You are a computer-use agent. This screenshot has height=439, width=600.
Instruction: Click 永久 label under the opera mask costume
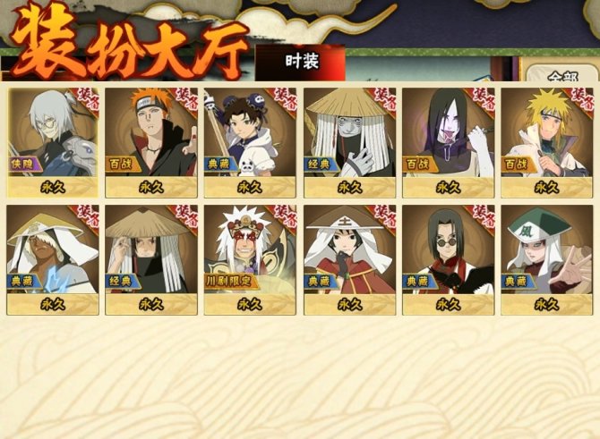click(x=250, y=305)
